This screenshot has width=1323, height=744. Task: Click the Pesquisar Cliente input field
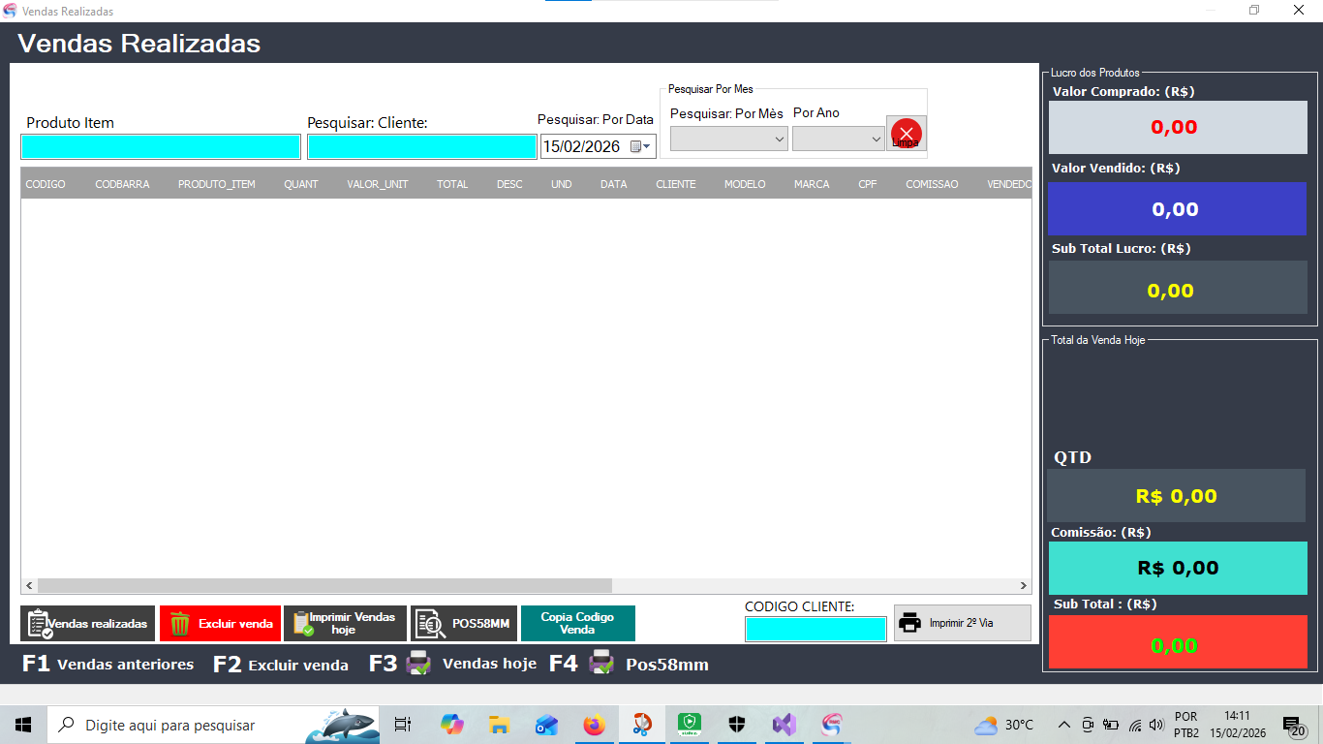[x=421, y=147]
